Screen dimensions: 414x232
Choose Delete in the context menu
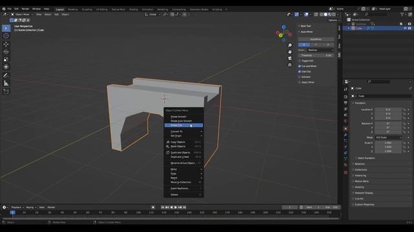184,195
